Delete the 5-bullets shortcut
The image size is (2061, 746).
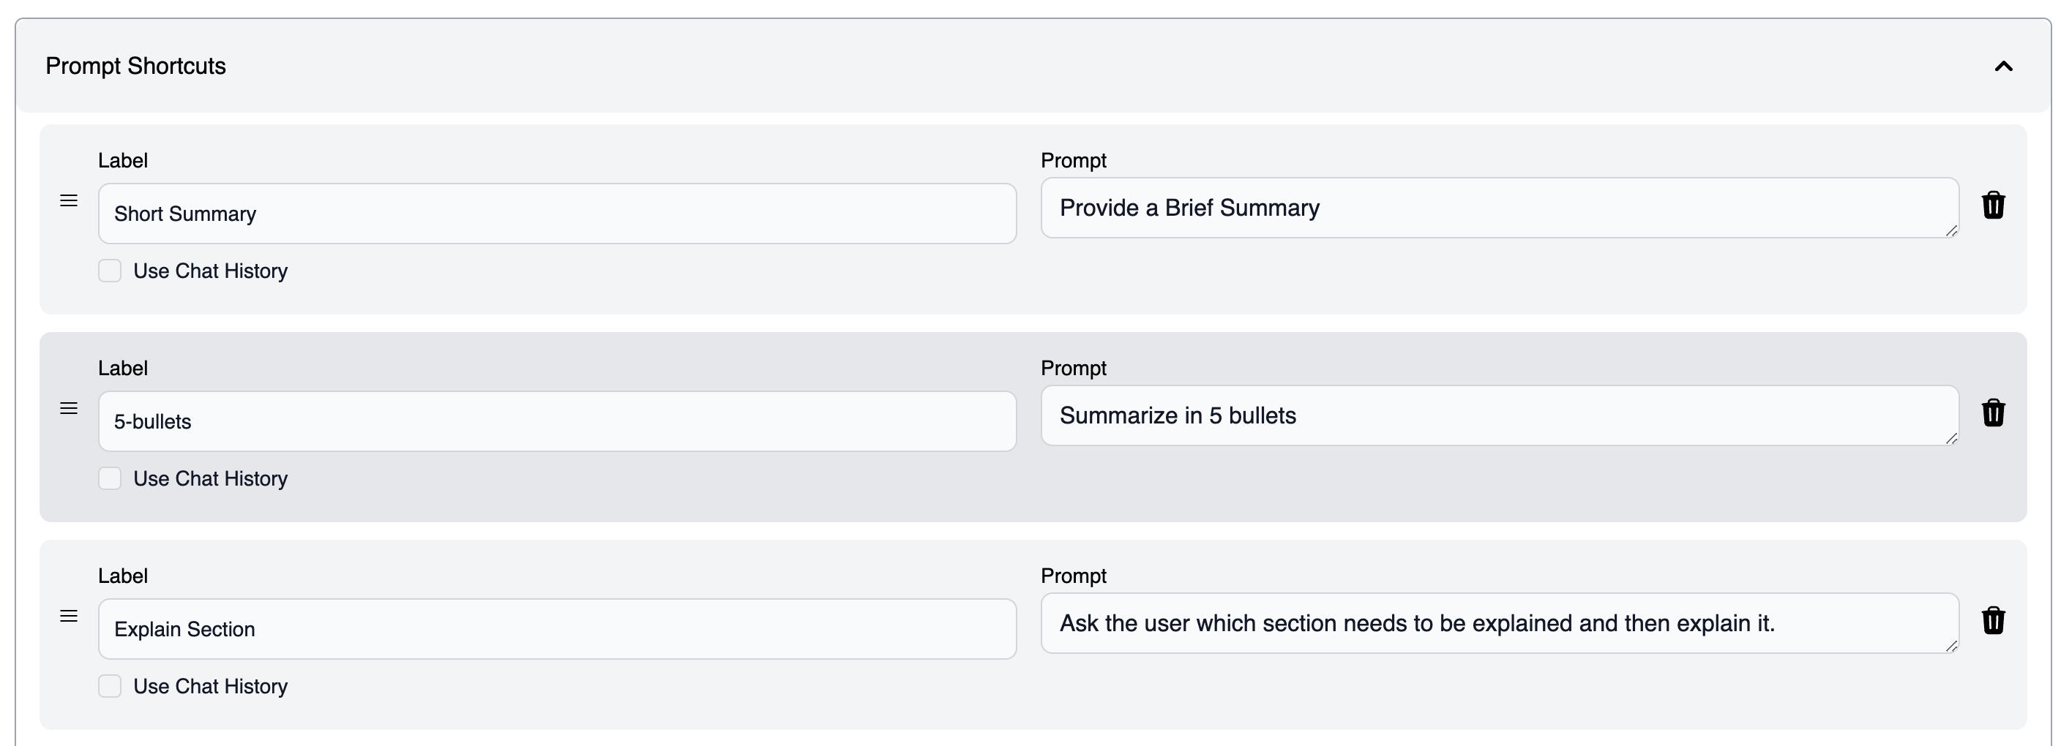coord(1993,413)
